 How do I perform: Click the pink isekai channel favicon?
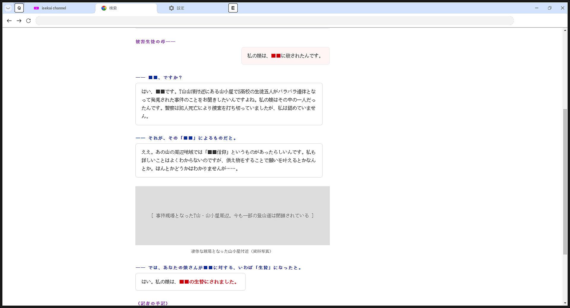tap(37, 8)
